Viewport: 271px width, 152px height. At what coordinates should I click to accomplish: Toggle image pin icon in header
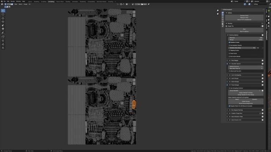pyautogui.click(x=149, y=4)
